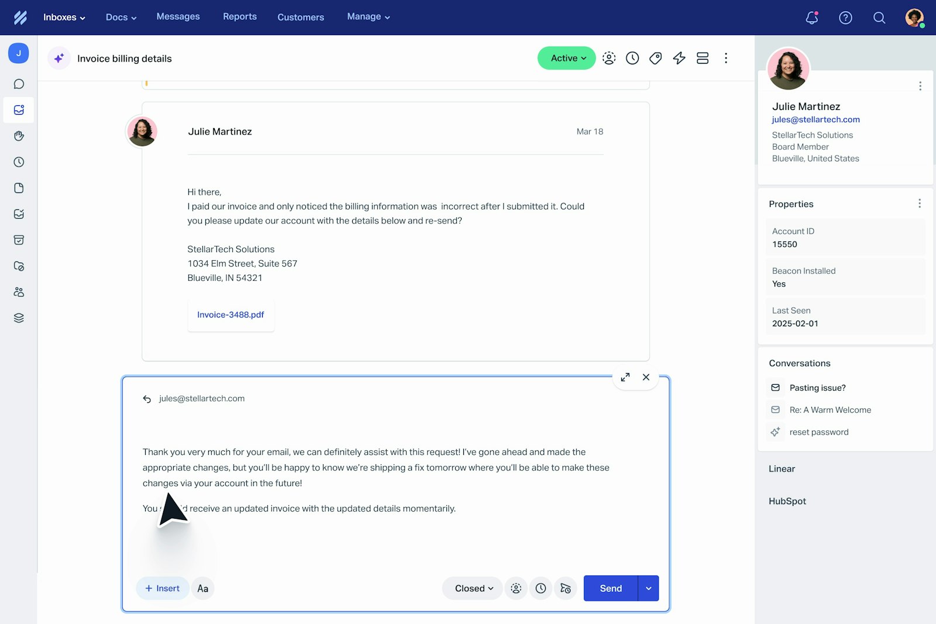Run a workflow via the lightning icon
Viewport: 936px width, 624px height.
tap(679, 58)
